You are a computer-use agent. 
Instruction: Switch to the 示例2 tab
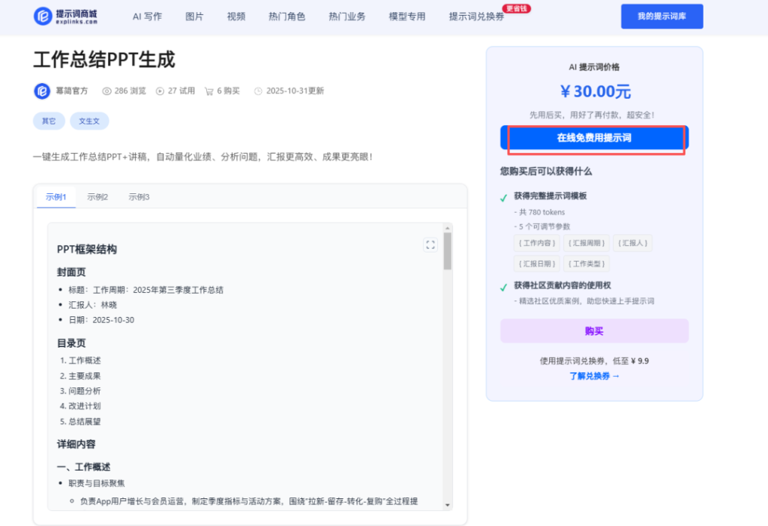pyautogui.click(x=97, y=197)
